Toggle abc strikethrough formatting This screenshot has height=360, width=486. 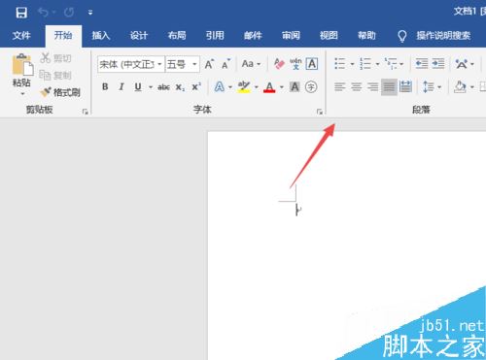[x=163, y=86]
